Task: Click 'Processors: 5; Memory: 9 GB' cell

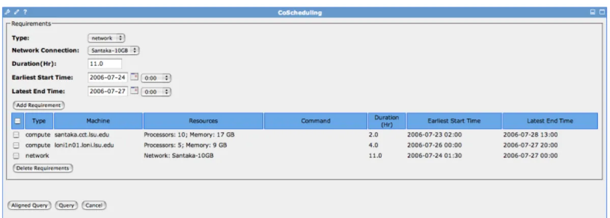Action: coord(185,145)
